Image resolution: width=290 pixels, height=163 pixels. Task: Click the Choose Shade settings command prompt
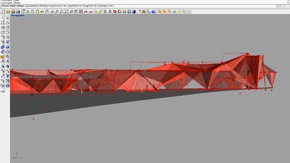[x=13, y=6]
